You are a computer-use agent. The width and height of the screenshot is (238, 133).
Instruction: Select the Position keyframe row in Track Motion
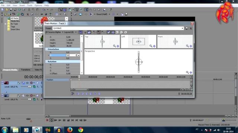(x=57, y=80)
